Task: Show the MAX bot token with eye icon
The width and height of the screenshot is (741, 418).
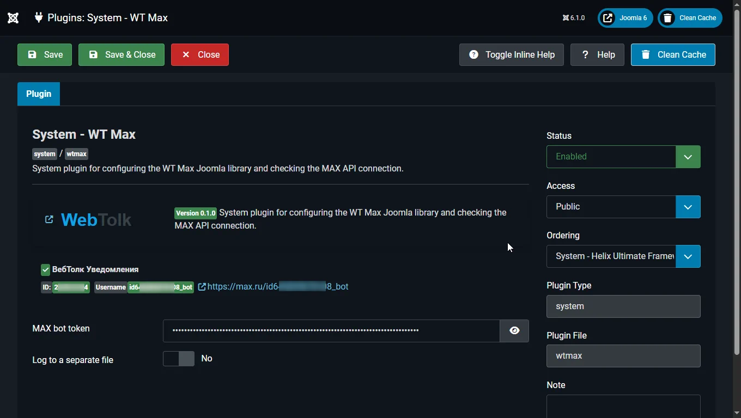Action: [x=514, y=330]
